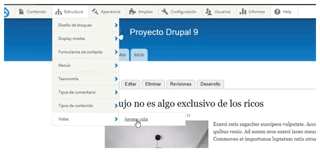Select Vistas in Estructura dropdown
The height and width of the screenshot is (152, 320).
[x=86, y=119]
